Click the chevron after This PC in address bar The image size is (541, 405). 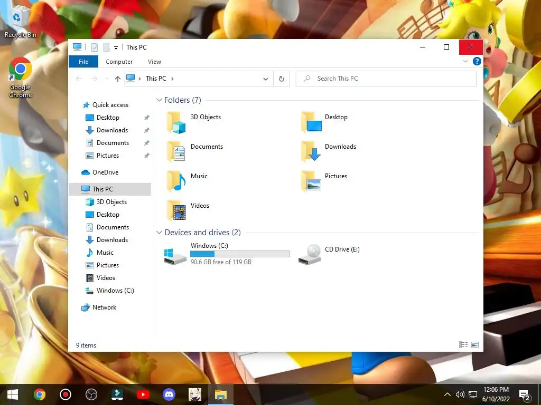172,79
